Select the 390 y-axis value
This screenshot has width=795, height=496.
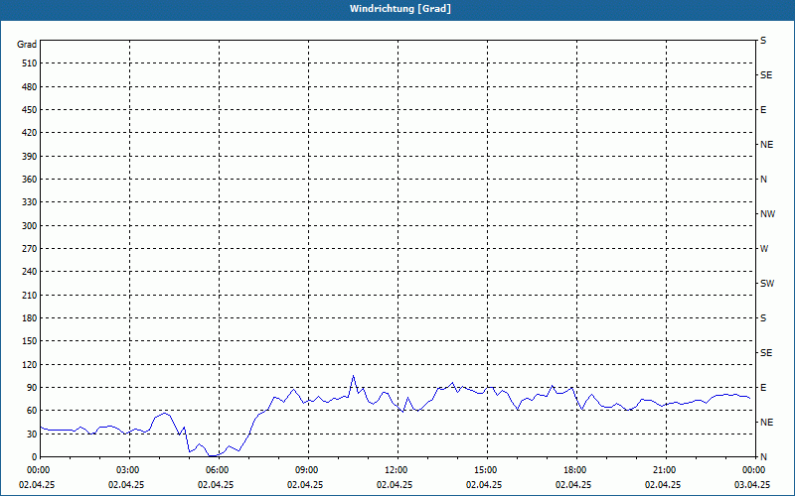(x=30, y=157)
